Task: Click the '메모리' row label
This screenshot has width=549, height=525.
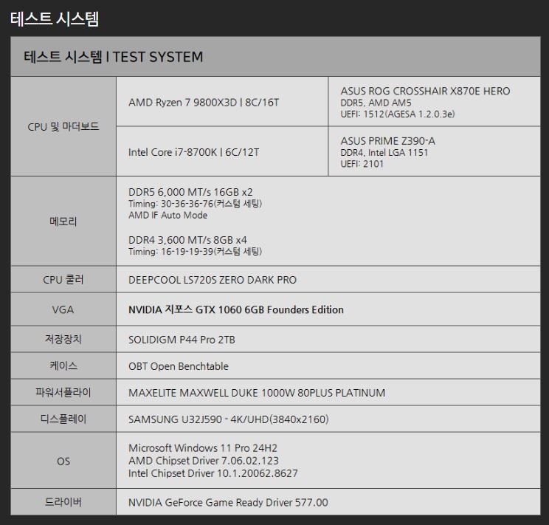Action: point(63,221)
